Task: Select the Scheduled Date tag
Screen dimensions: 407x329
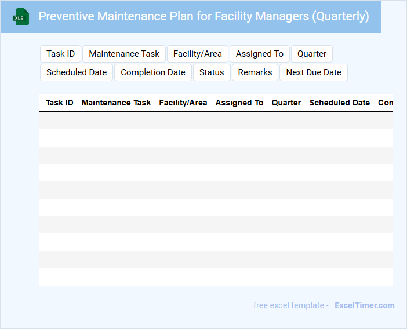Action: coord(77,72)
